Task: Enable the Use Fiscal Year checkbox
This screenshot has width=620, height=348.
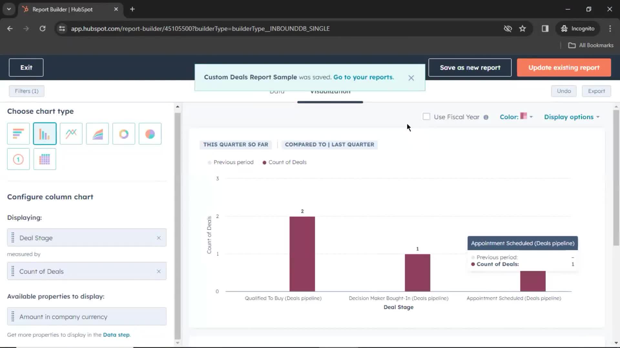Action: pos(427,117)
